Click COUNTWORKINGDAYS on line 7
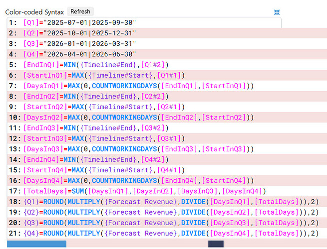327x249 pixels. (124, 86)
